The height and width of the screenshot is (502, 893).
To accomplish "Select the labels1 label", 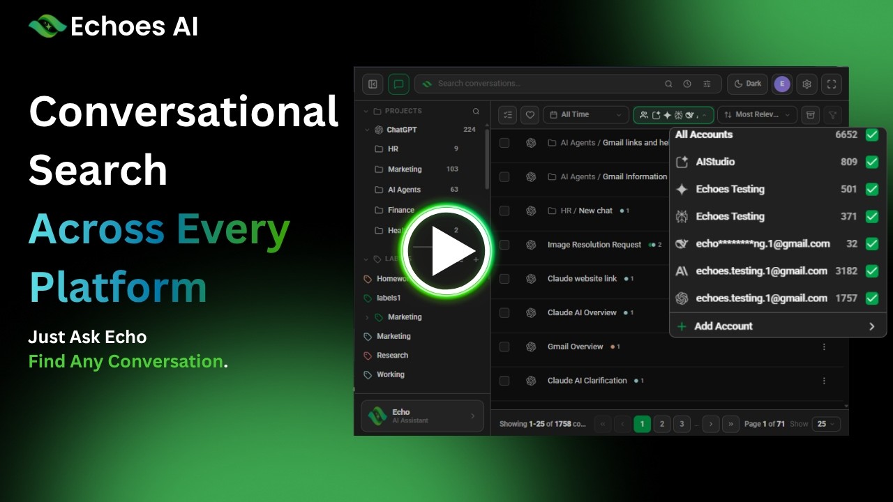I will (x=388, y=298).
